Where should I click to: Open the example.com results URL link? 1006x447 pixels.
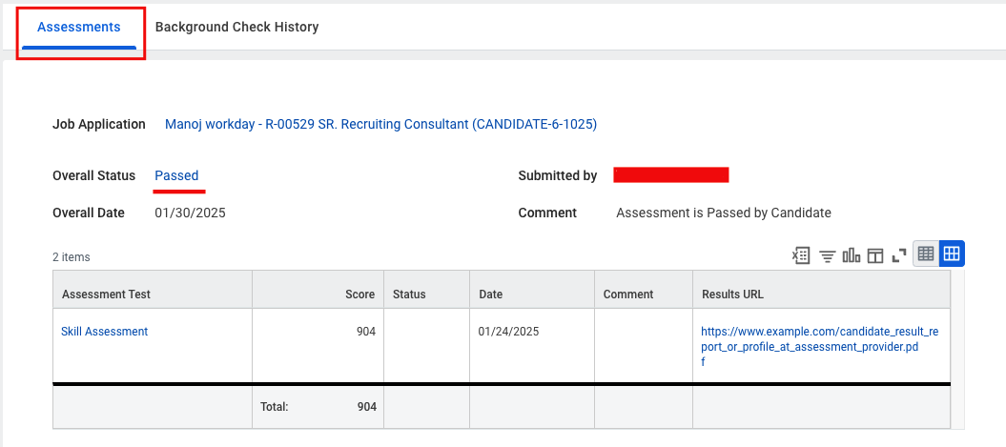819,347
